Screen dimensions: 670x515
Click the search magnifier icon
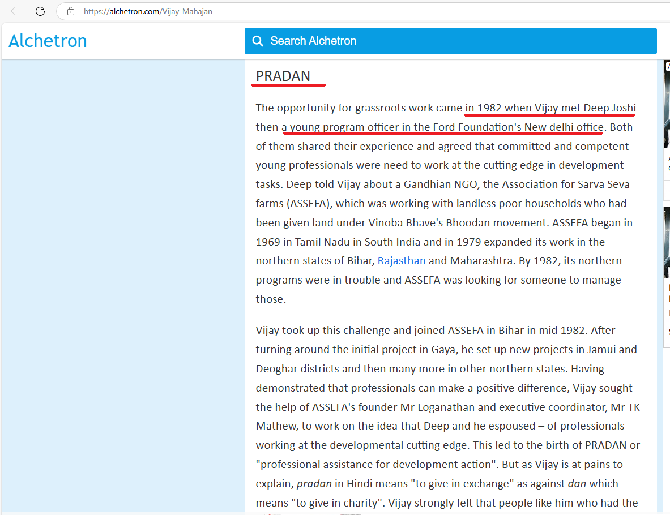[x=258, y=41]
